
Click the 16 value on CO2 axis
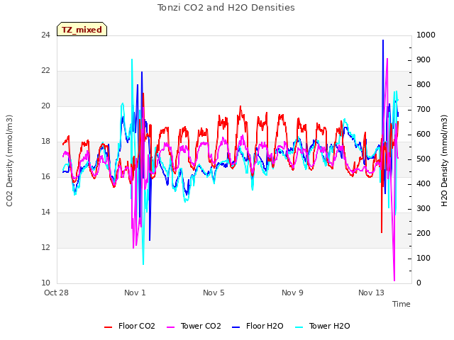point(45,176)
